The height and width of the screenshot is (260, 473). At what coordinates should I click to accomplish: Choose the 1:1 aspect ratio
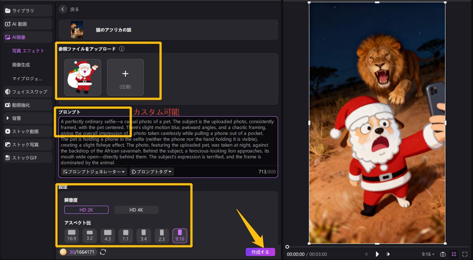(x=126, y=235)
